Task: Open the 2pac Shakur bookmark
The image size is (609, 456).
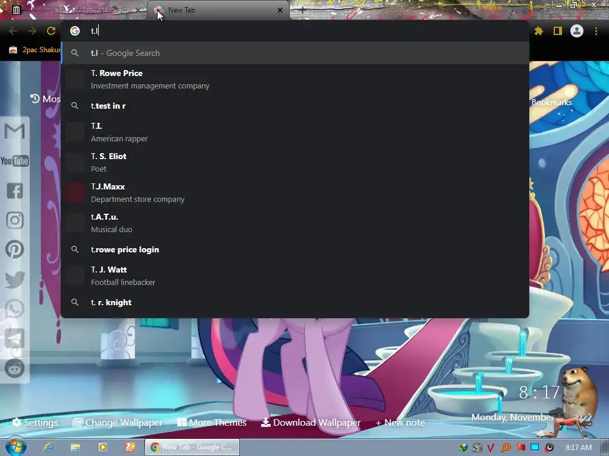Action: click(34, 50)
